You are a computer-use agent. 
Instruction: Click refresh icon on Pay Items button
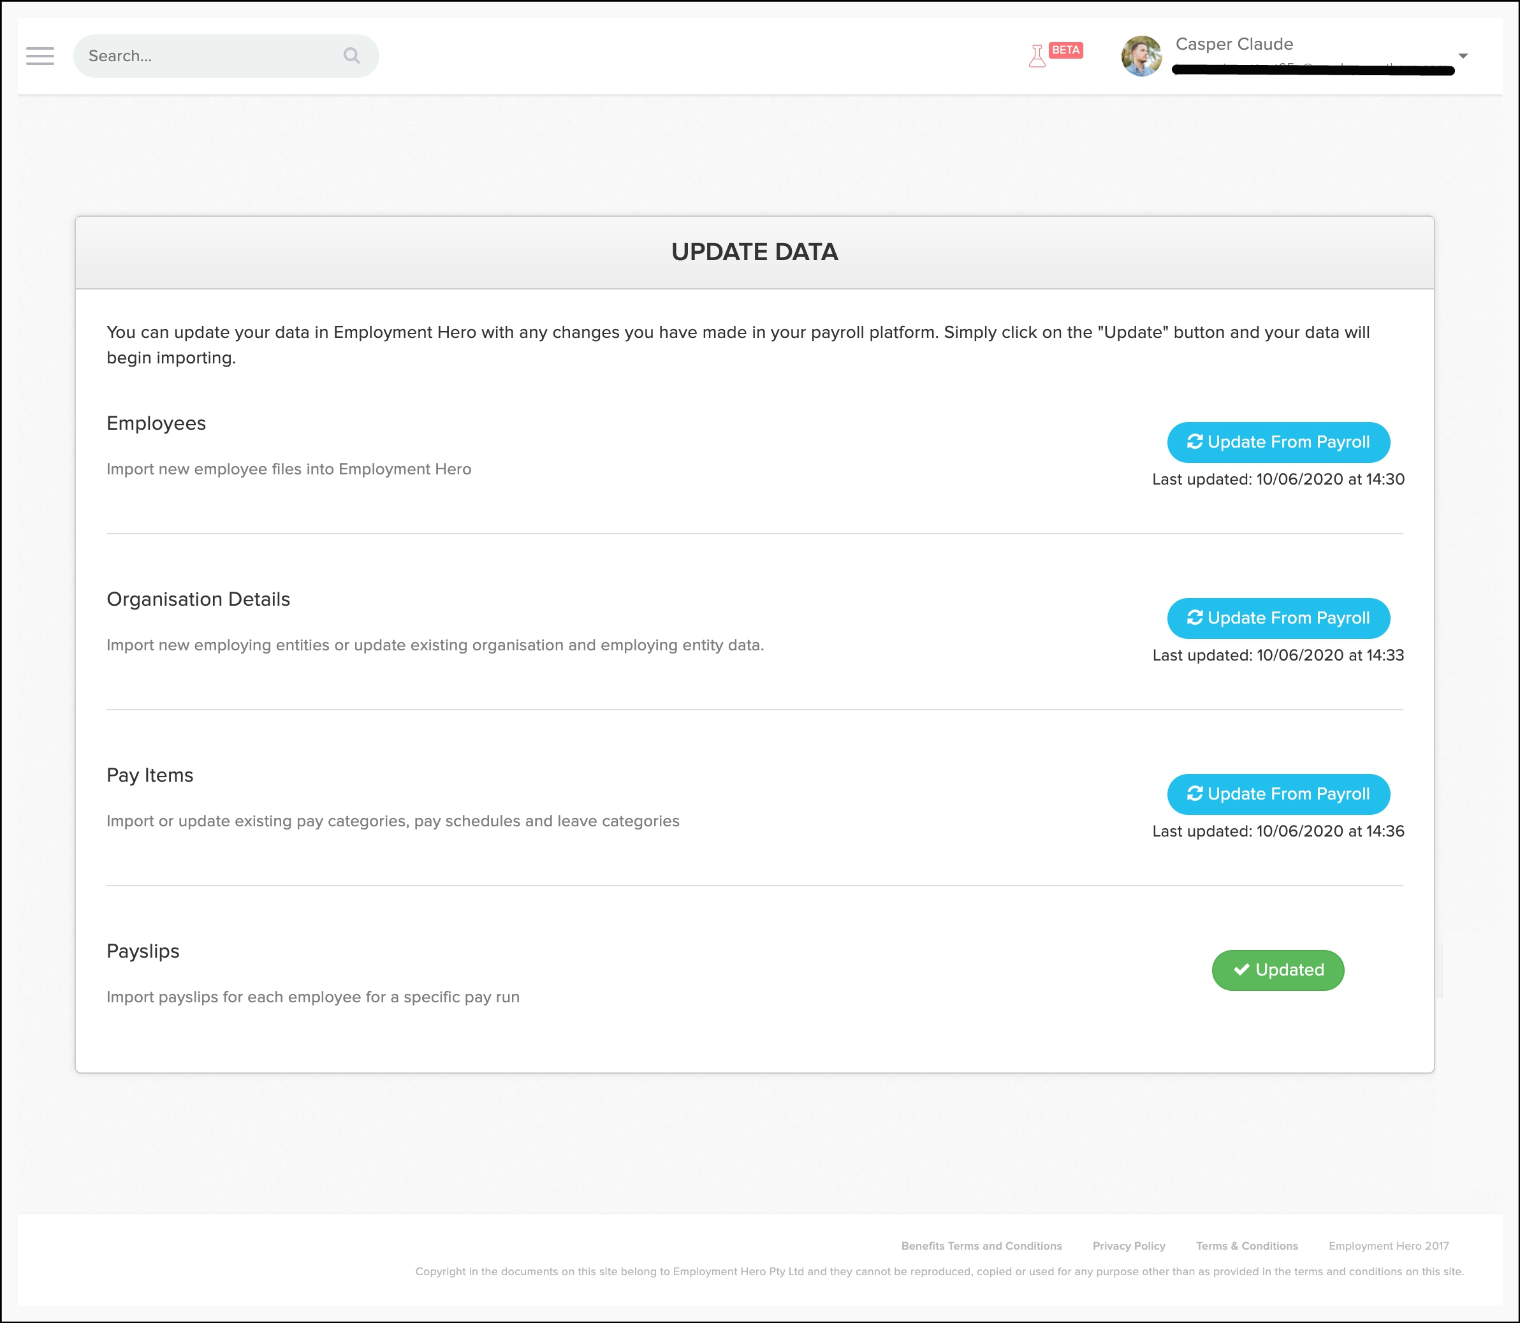click(1194, 793)
